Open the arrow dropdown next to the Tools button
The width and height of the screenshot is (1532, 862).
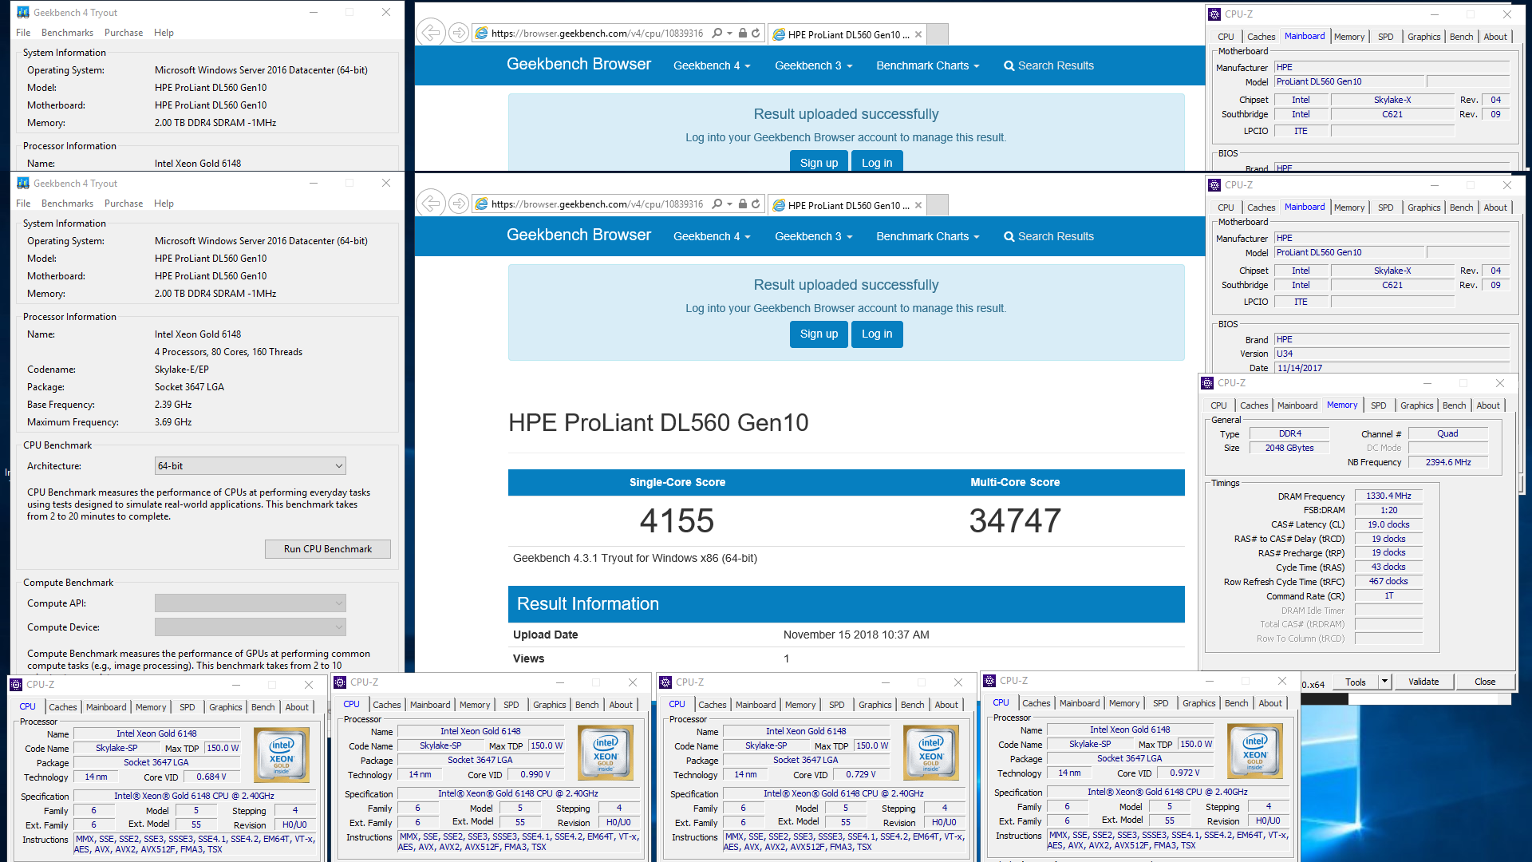coord(1384,682)
